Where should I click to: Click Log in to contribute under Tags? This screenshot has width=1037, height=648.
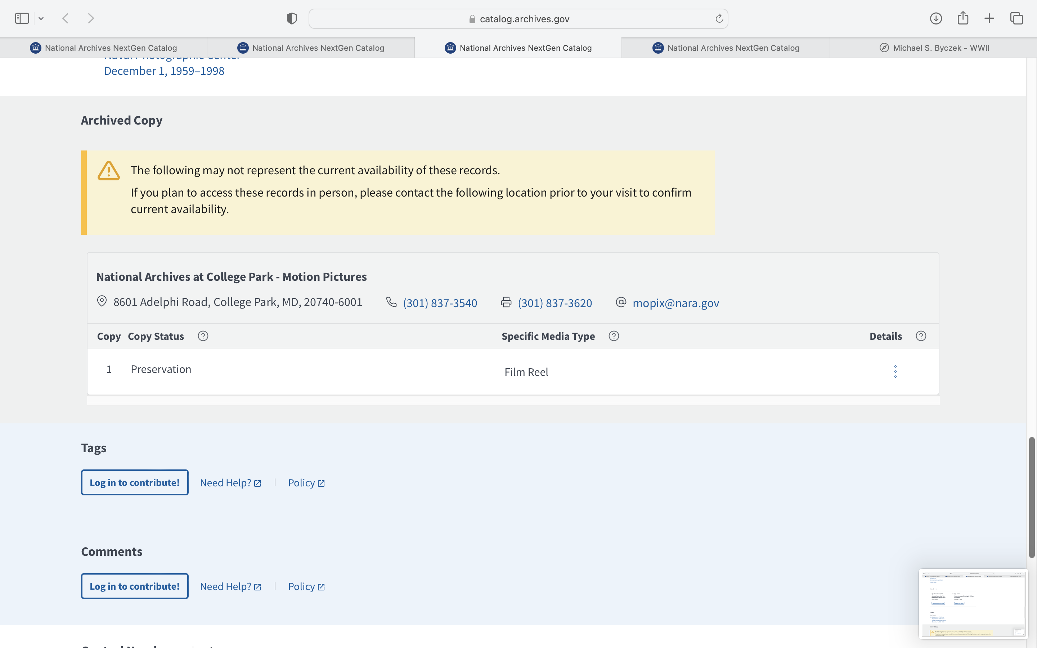coord(135,482)
